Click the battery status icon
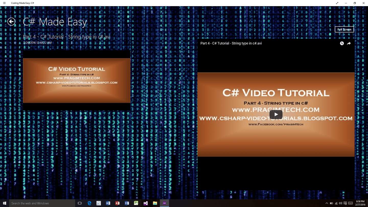The height and width of the screenshot is (207, 368). click(331, 203)
